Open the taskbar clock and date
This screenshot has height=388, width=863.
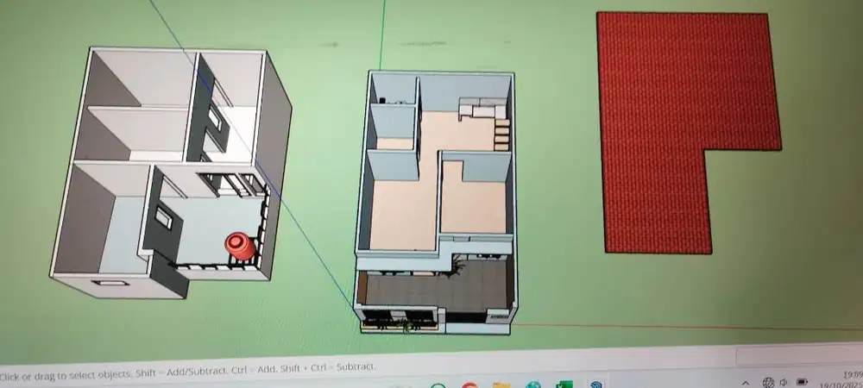(851, 379)
